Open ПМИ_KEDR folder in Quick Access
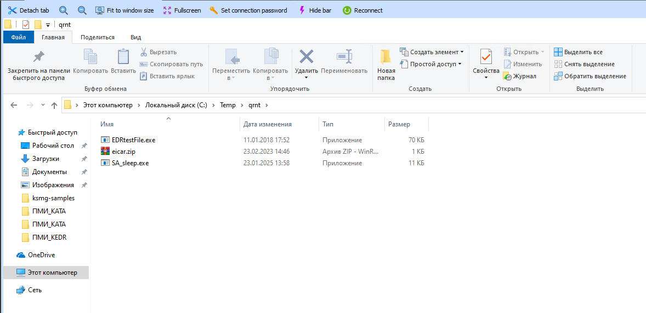The image size is (646, 313). click(x=49, y=237)
